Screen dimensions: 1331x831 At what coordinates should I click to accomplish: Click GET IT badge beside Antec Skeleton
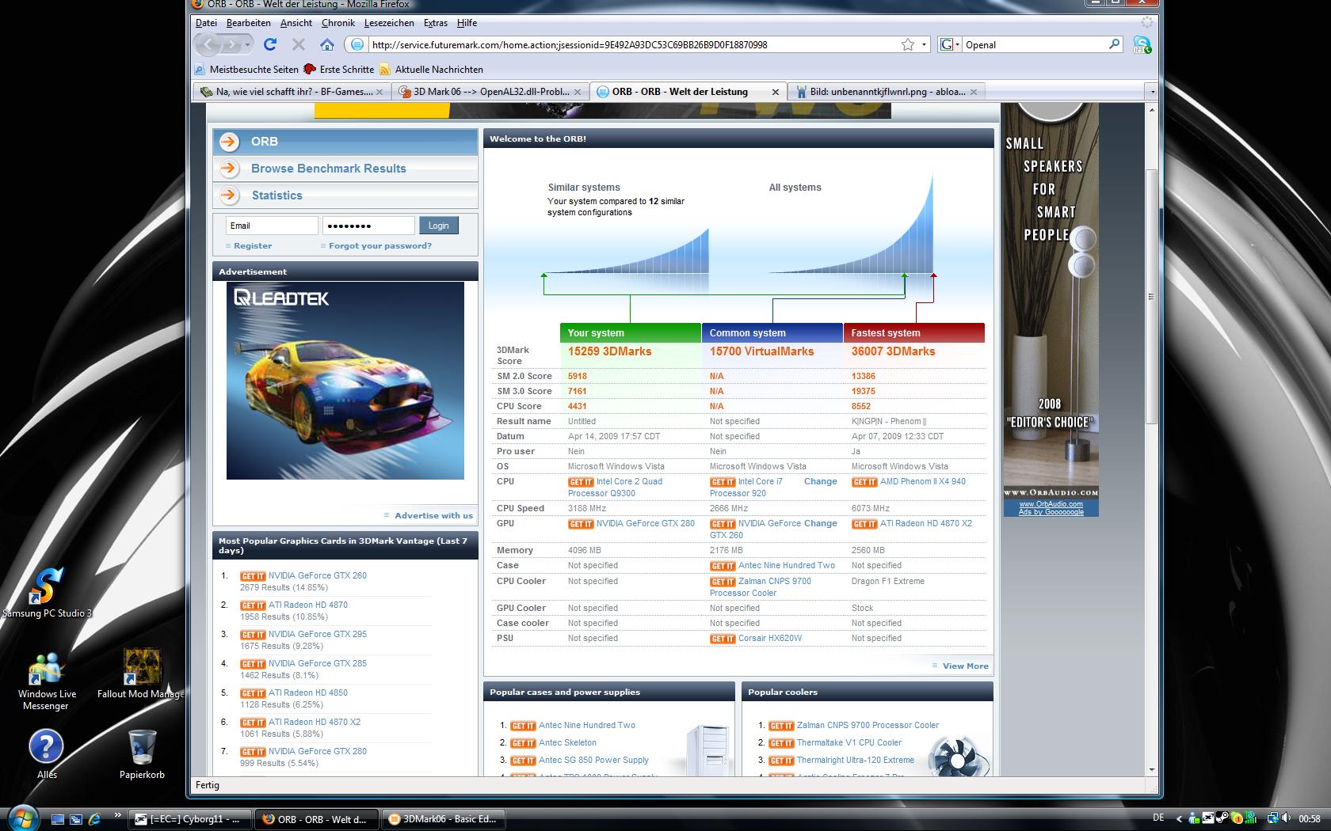523,743
